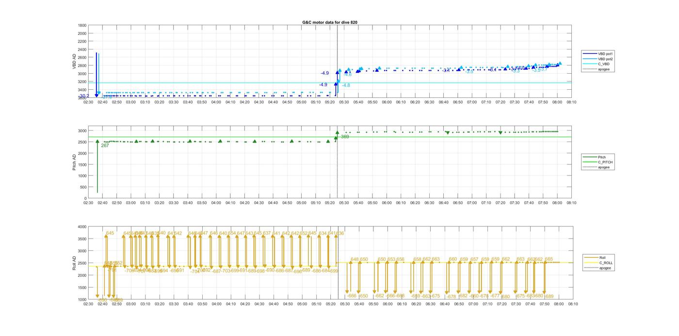Click the '-4.8' data label in VBD plot

[x=346, y=85]
